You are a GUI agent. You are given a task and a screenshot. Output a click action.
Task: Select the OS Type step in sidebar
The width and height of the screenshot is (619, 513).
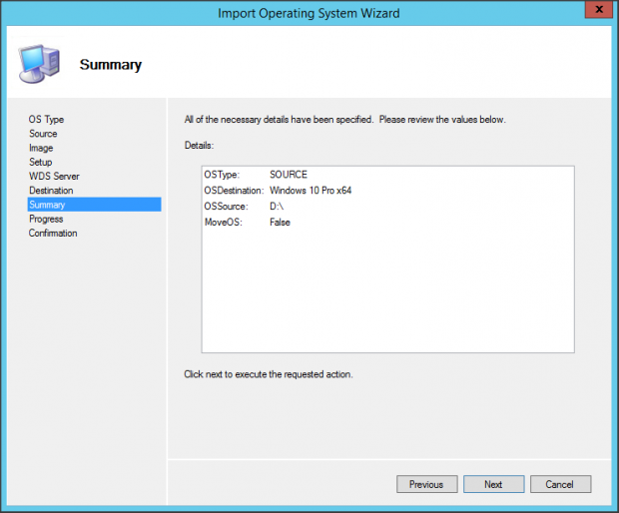(x=46, y=120)
